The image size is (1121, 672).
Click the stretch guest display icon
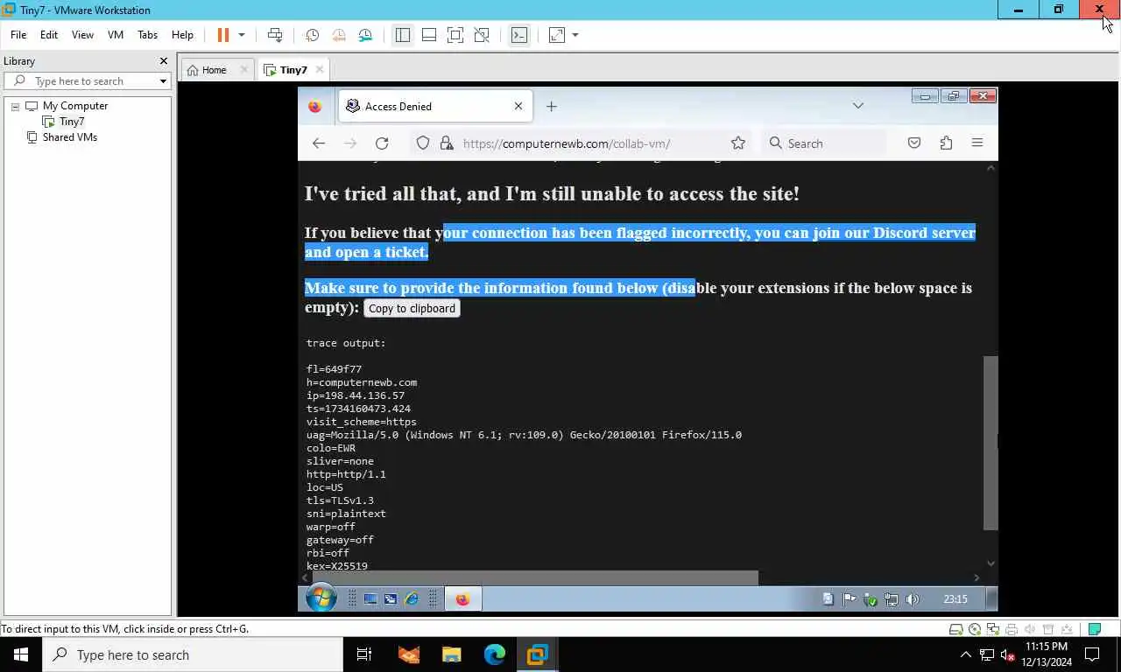coord(557,35)
